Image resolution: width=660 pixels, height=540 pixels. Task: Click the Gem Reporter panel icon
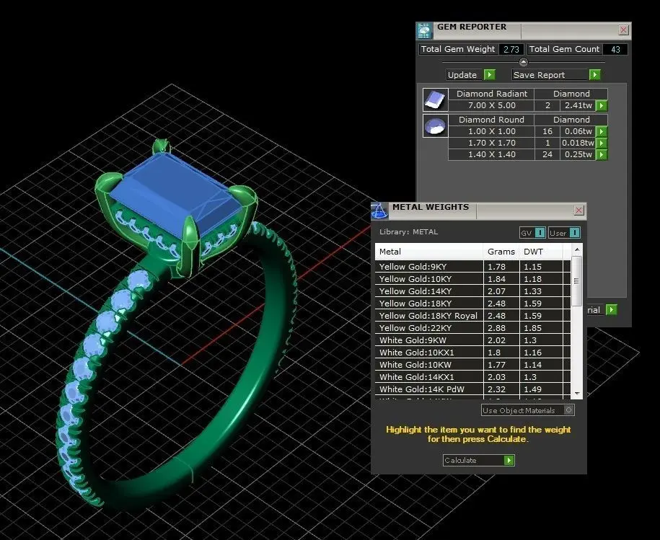pyautogui.click(x=424, y=31)
